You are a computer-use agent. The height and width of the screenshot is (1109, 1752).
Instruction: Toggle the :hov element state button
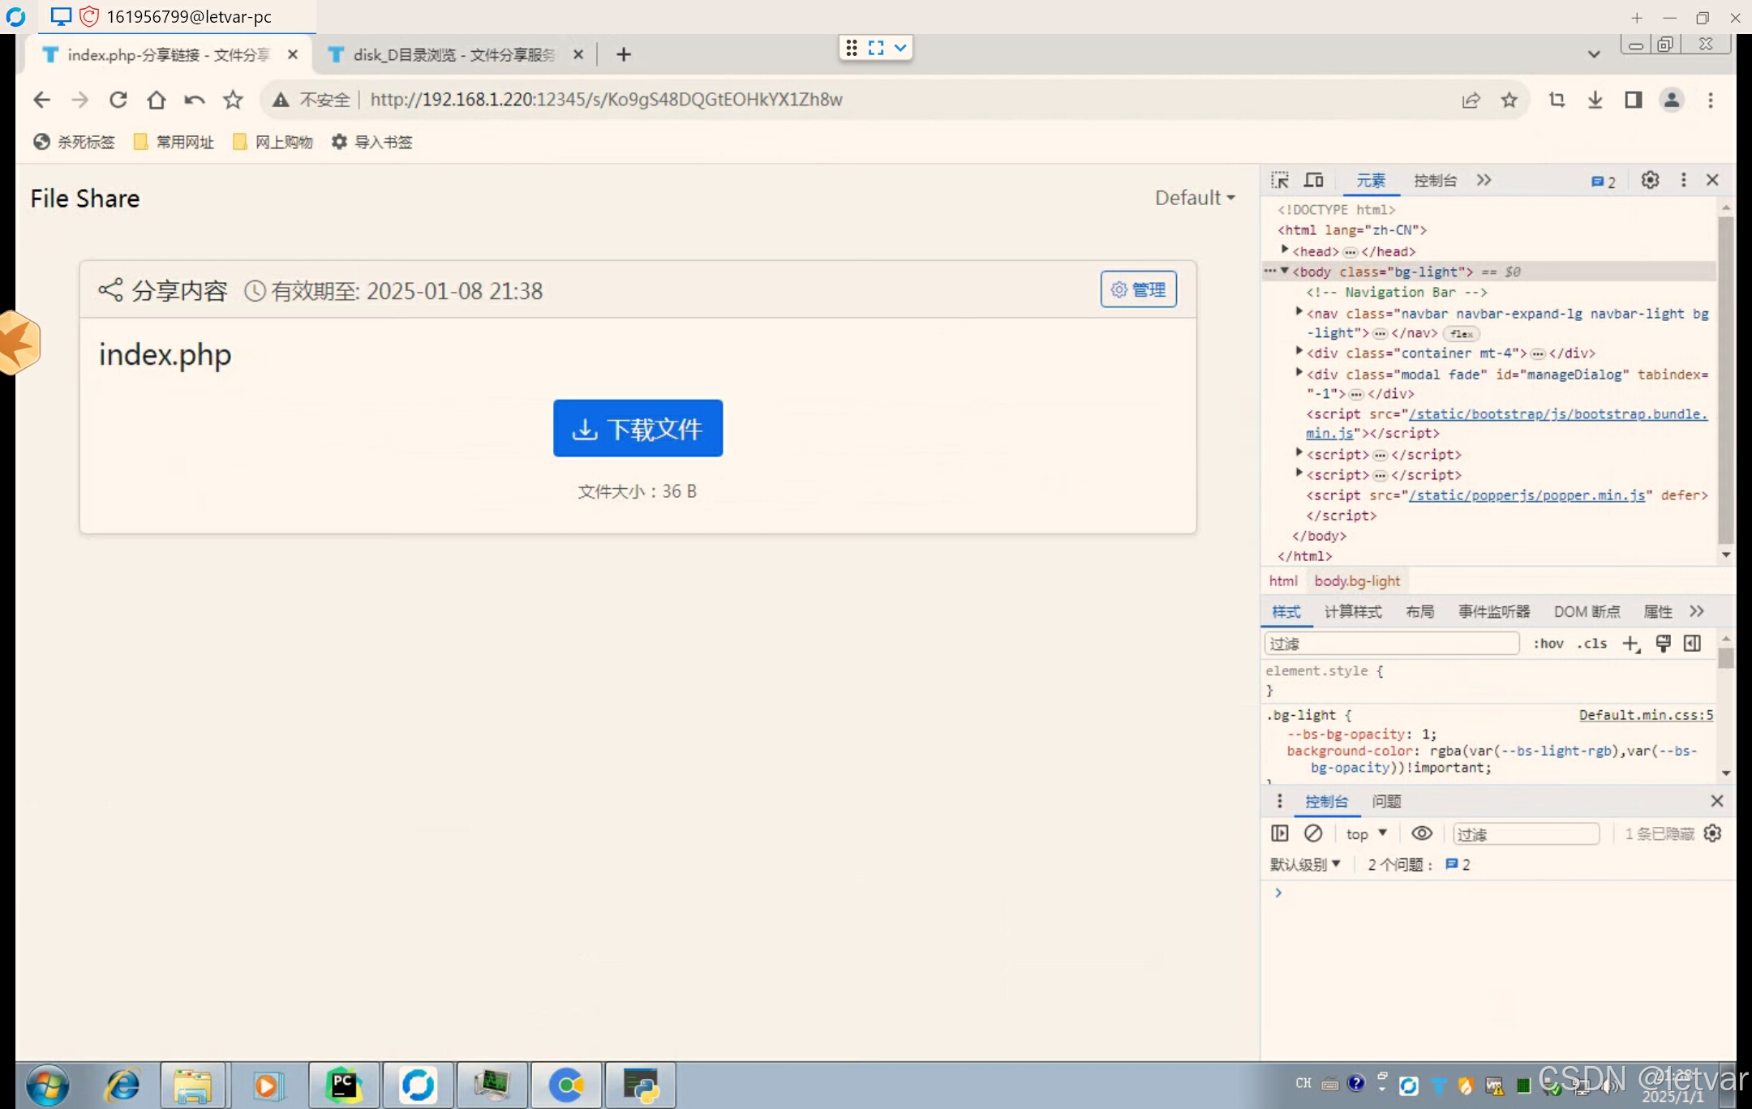pos(1548,644)
